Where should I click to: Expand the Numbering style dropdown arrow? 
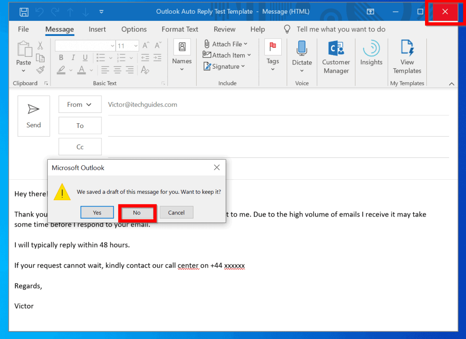pos(131,58)
